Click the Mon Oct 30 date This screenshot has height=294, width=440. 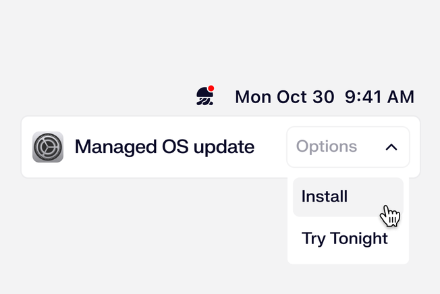[284, 97]
